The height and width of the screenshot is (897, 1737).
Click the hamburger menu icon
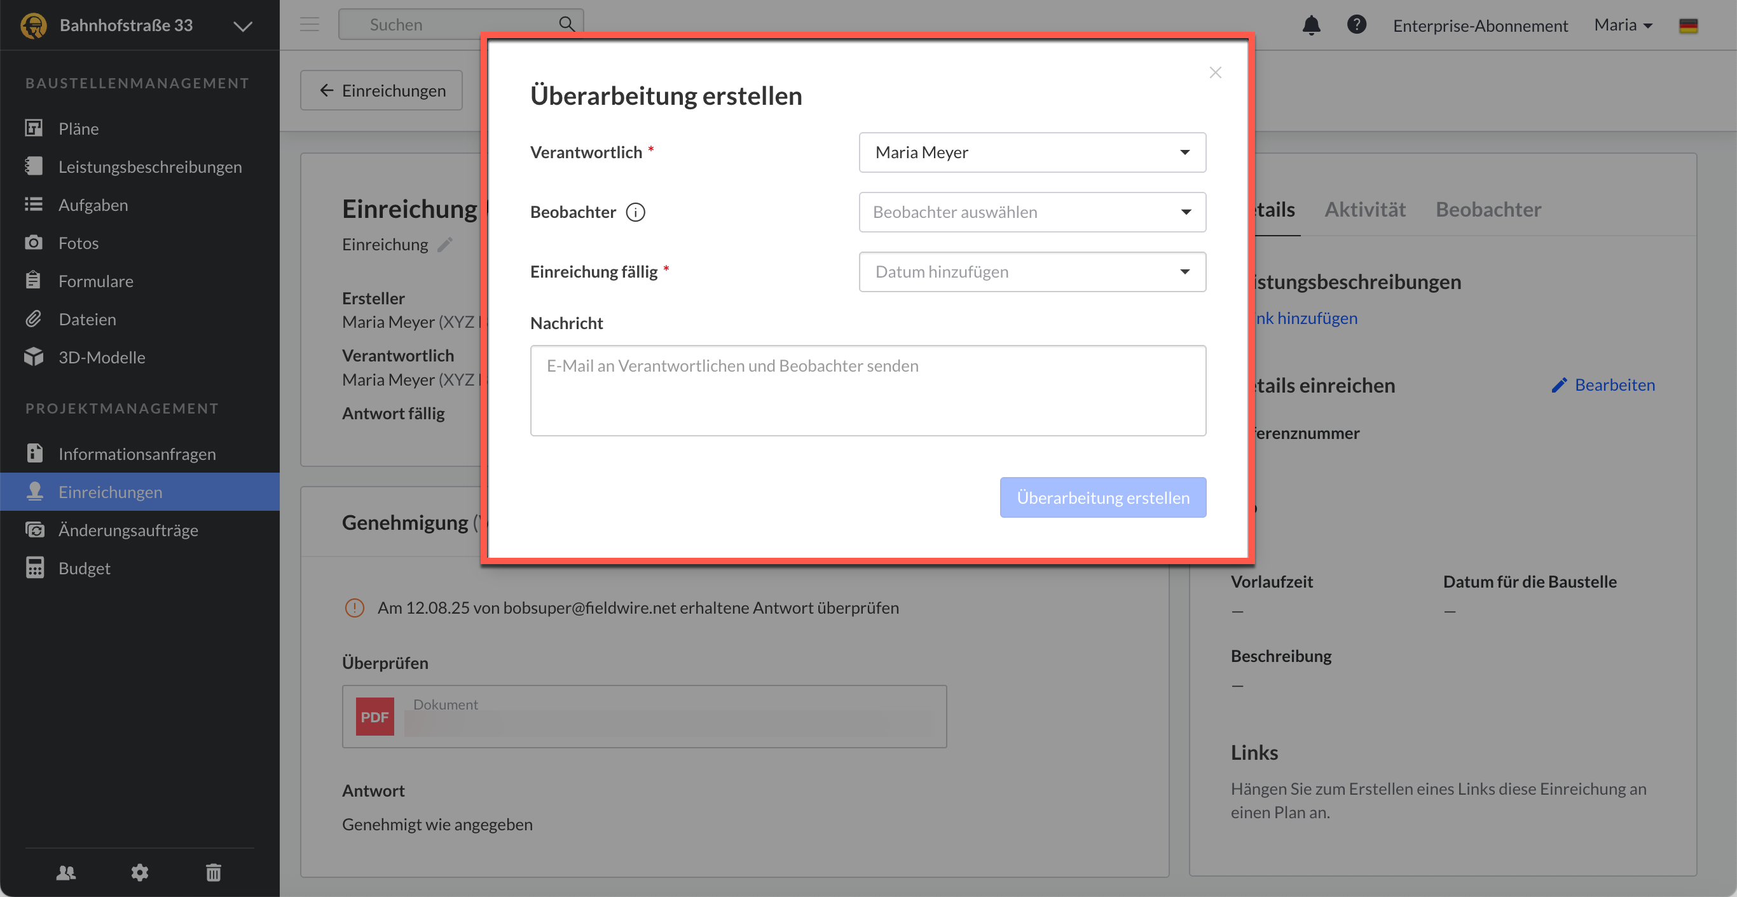310,25
